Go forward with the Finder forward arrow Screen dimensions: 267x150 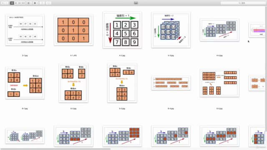click(x=7, y=3)
